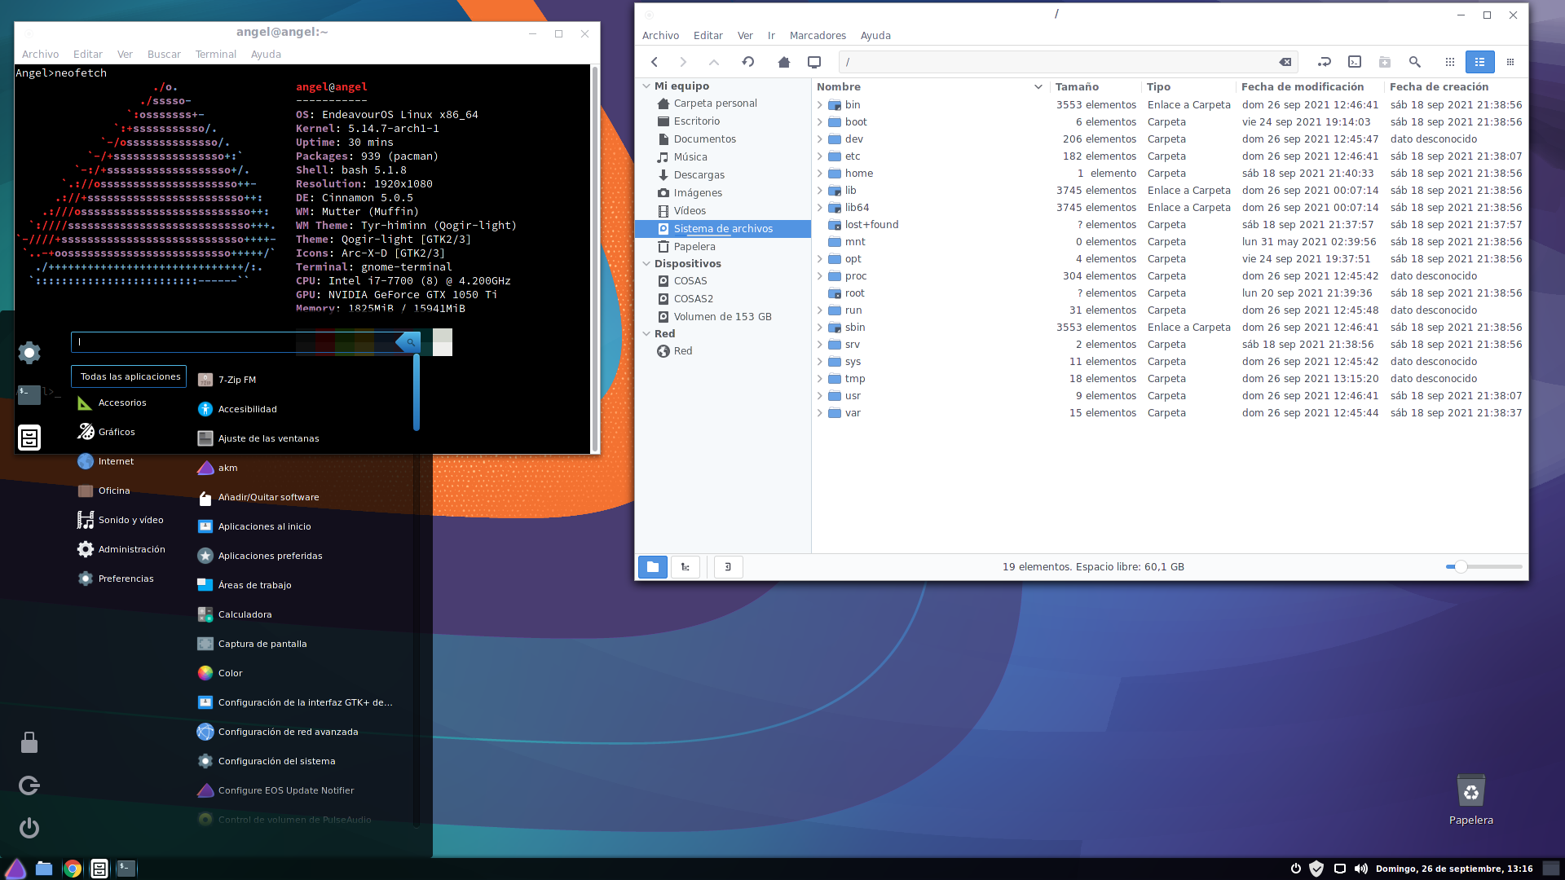Reload the current folder view
Image resolution: width=1565 pixels, height=880 pixels.
pyautogui.click(x=748, y=62)
